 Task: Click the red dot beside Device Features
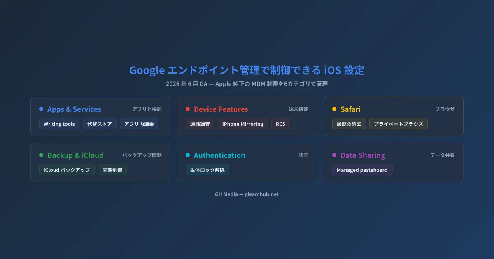click(x=188, y=109)
